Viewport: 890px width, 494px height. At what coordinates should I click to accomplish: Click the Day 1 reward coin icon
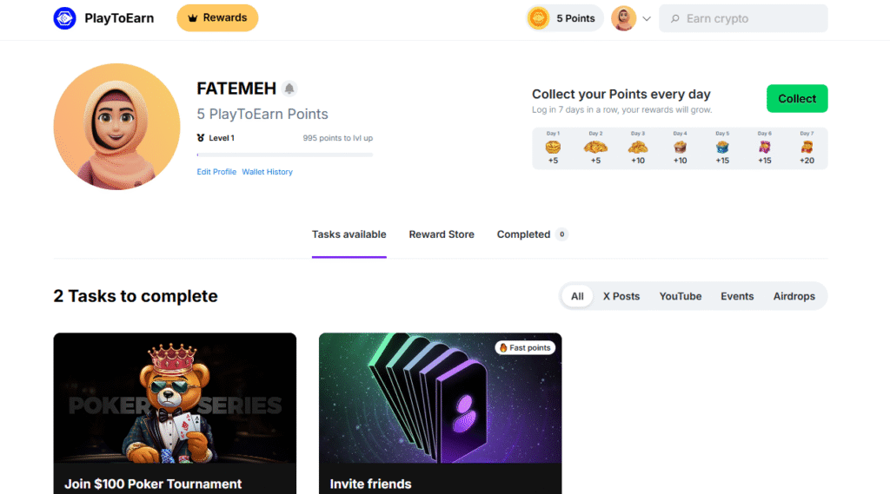(553, 147)
